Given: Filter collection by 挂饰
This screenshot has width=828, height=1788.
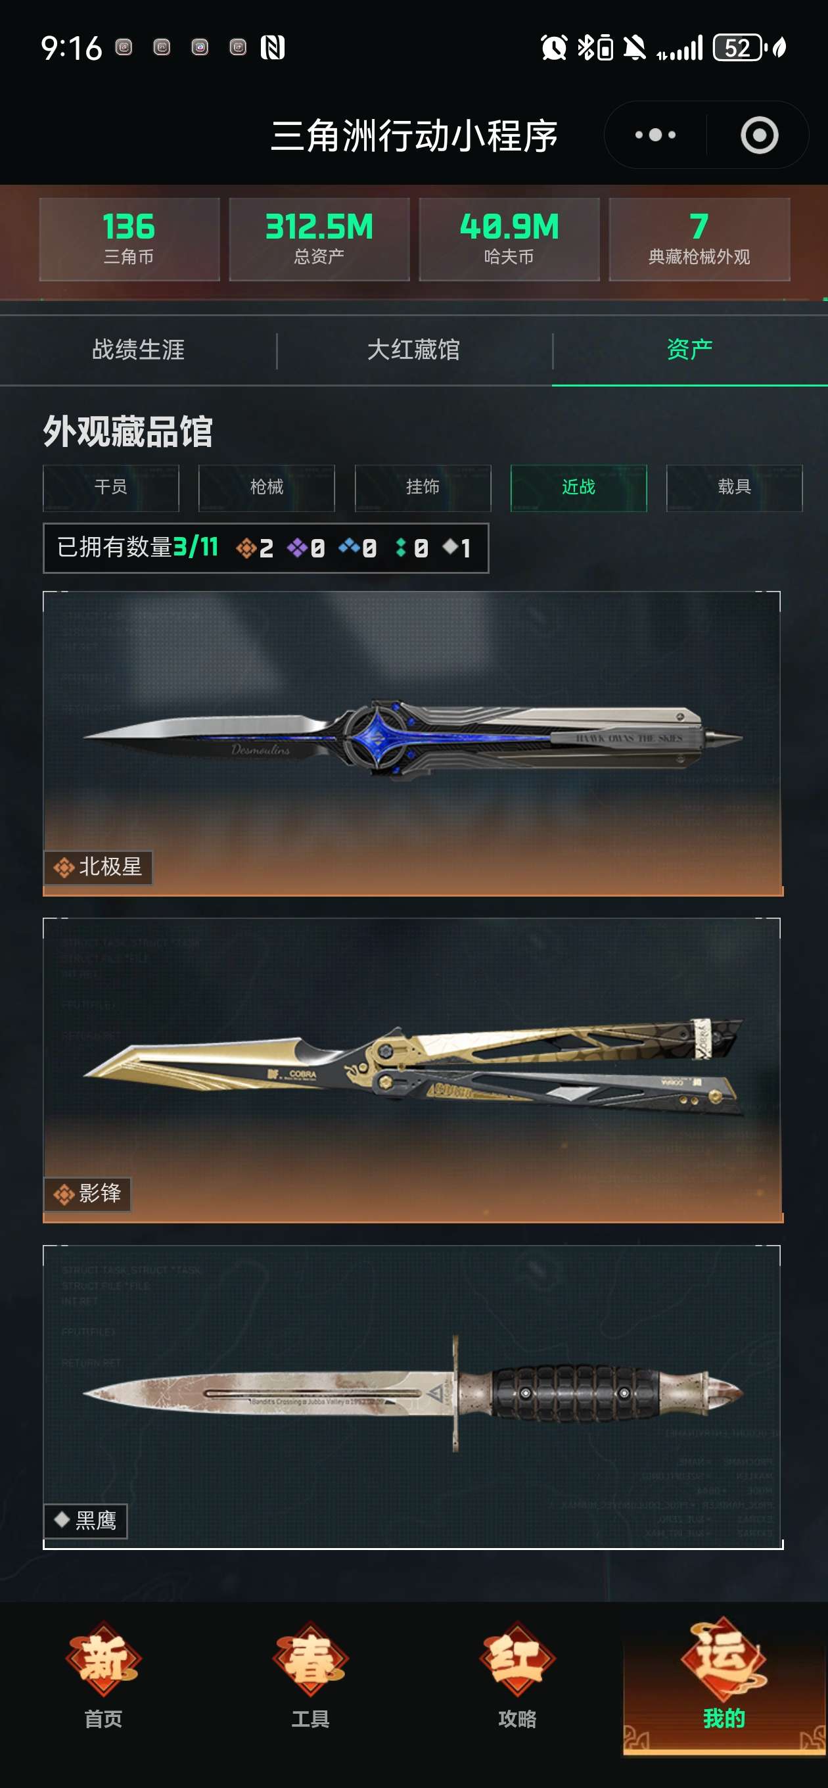Looking at the screenshot, I should pos(423,487).
